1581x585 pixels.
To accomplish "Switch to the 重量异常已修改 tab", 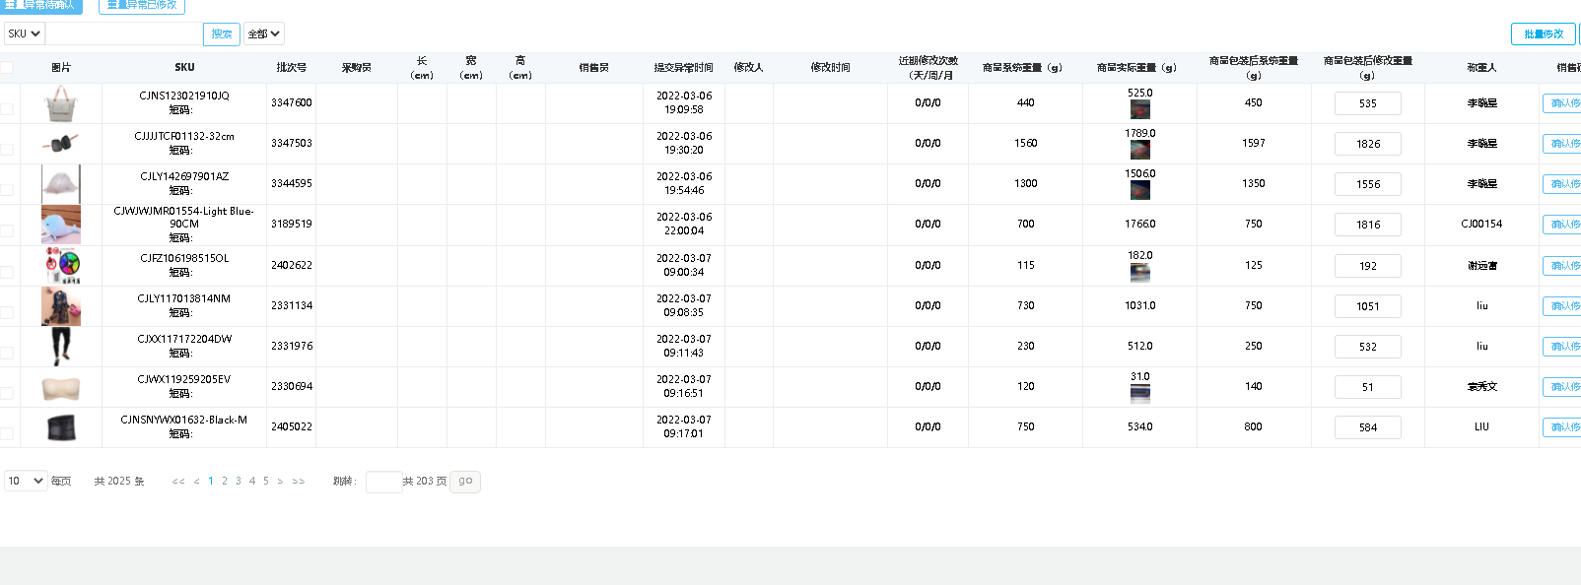I will click(x=142, y=6).
